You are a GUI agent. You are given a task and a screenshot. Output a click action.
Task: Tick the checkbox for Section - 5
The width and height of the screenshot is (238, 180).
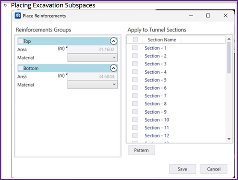point(135,80)
